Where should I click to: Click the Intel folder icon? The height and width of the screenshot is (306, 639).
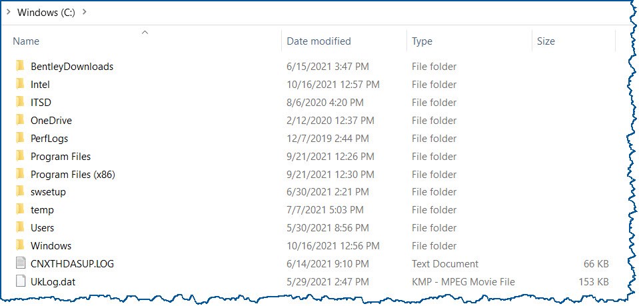coord(20,84)
